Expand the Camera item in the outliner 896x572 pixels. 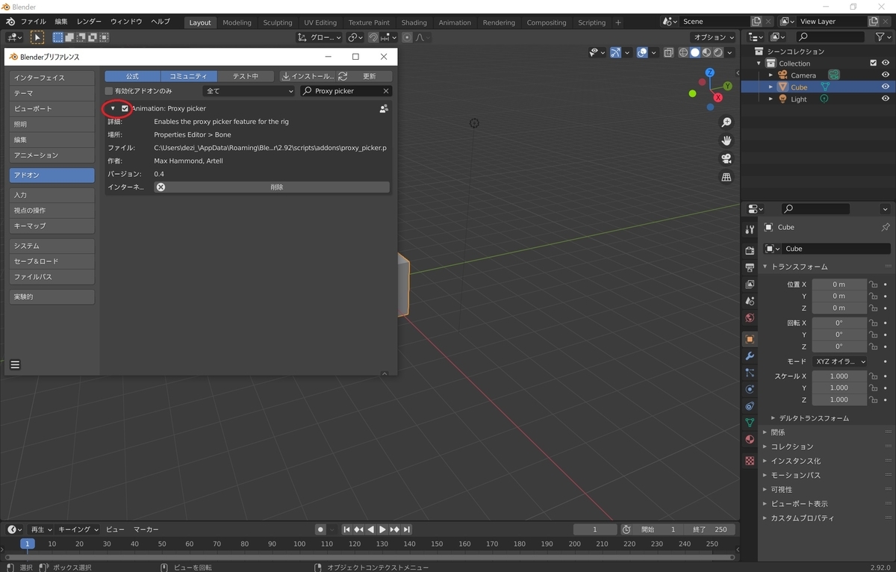(771, 75)
